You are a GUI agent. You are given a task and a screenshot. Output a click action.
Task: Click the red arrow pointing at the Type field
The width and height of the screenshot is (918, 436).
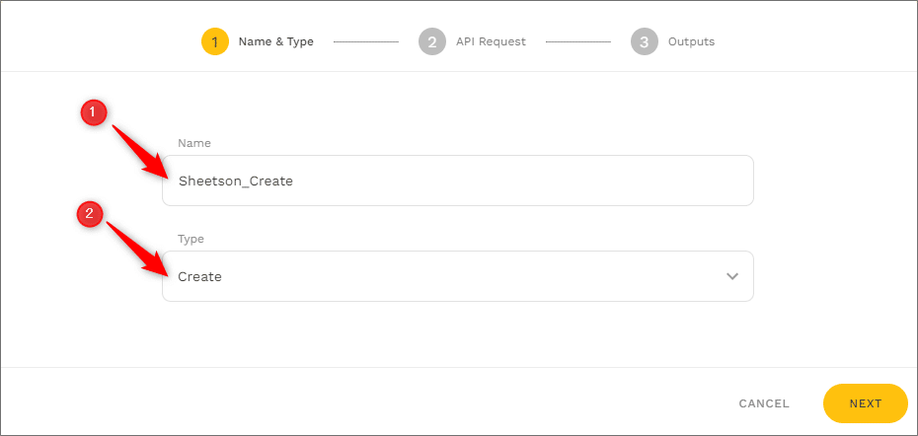point(137,247)
